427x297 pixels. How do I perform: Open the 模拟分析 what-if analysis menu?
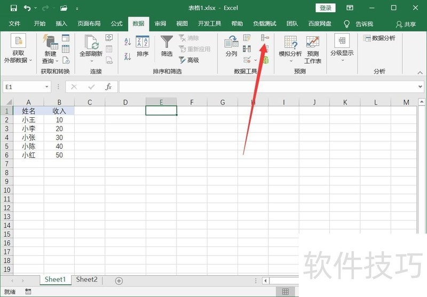[x=290, y=49]
